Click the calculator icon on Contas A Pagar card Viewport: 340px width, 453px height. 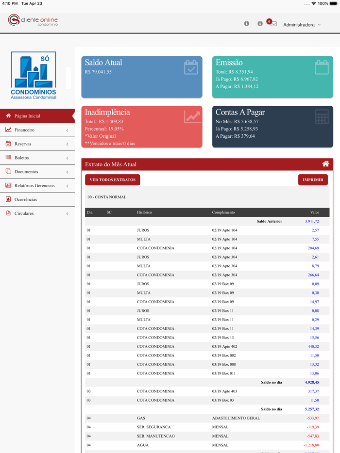pos(322,117)
